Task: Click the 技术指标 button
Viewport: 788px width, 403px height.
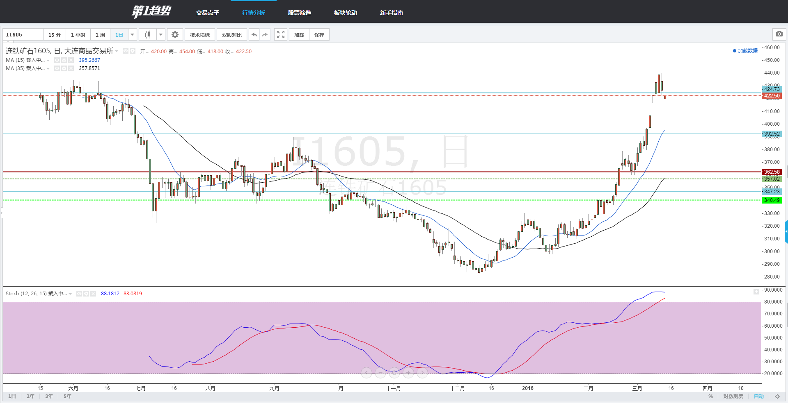Action: click(x=200, y=35)
